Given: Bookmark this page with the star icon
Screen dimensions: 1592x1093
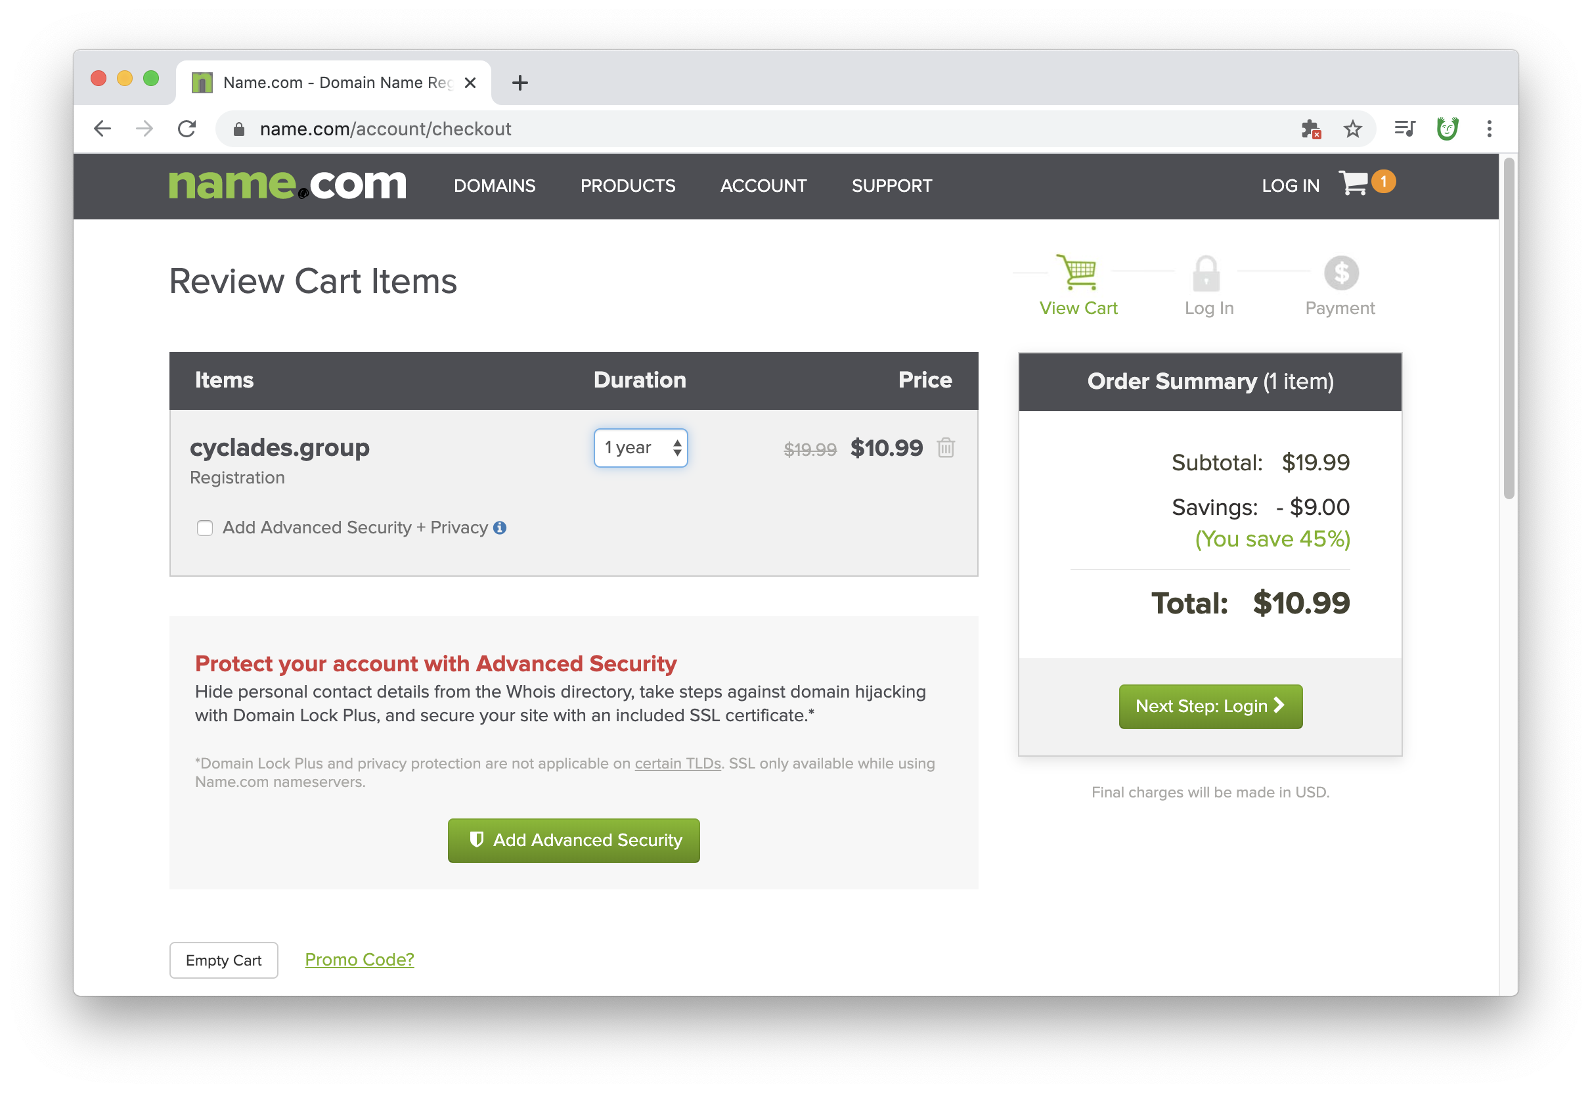Looking at the screenshot, I should coord(1352,129).
